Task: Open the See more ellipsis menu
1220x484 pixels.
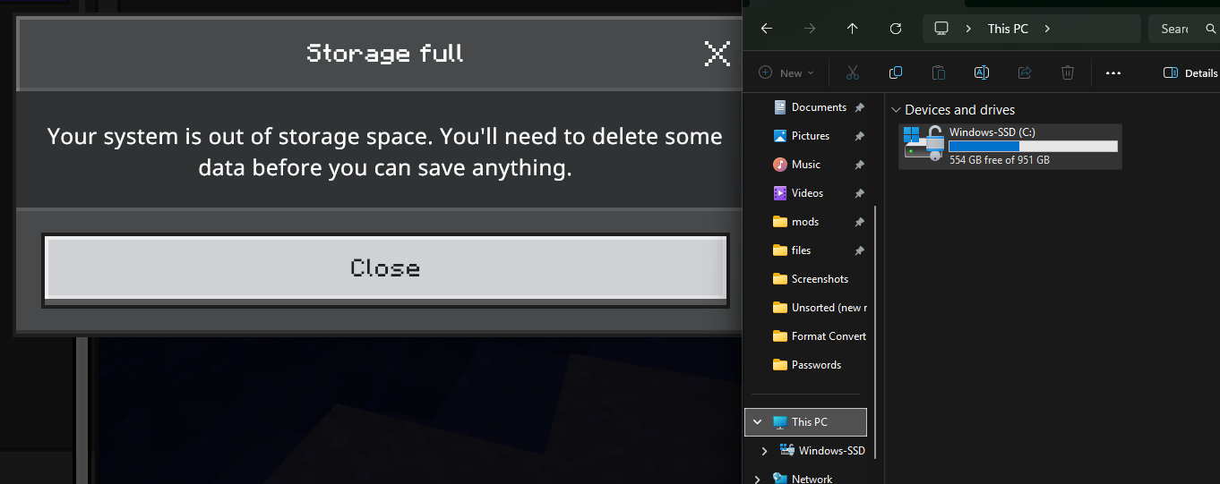Action: (x=1113, y=72)
